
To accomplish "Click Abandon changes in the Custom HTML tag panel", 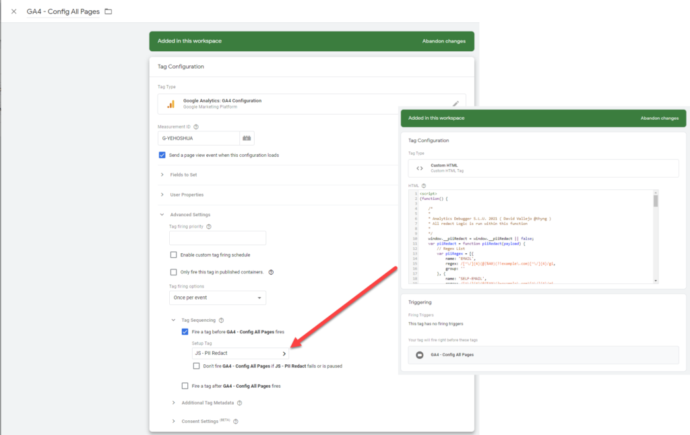I will coord(659,118).
